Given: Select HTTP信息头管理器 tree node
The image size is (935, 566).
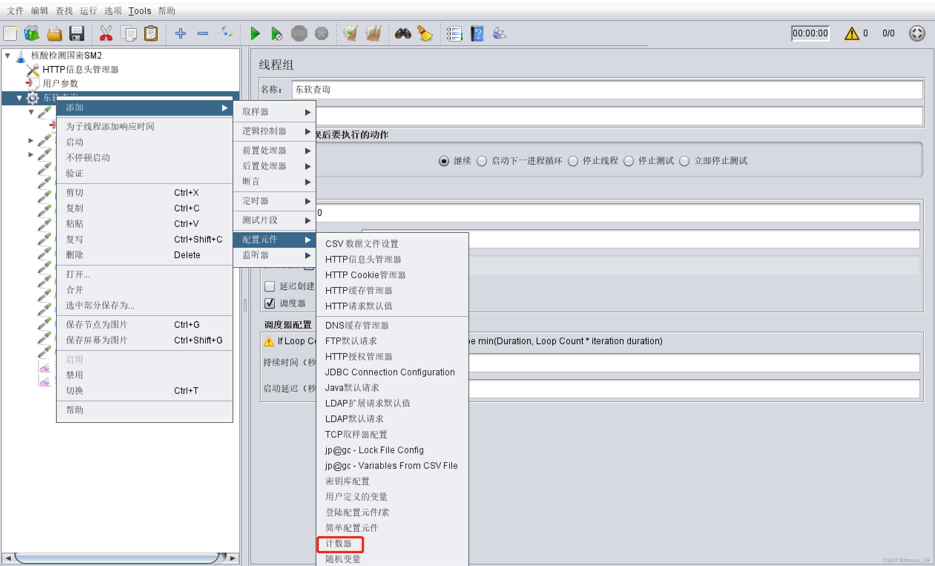Looking at the screenshot, I should (80, 69).
